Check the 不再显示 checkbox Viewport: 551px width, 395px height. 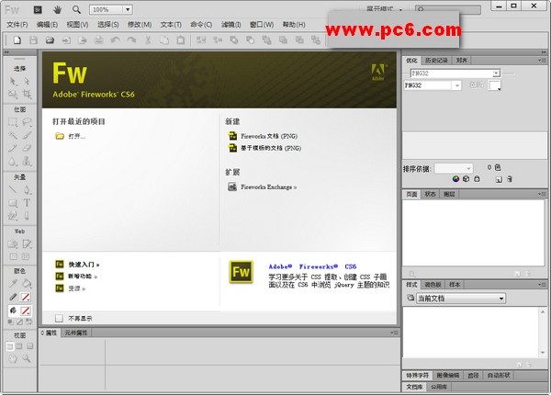(x=59, y=319)
